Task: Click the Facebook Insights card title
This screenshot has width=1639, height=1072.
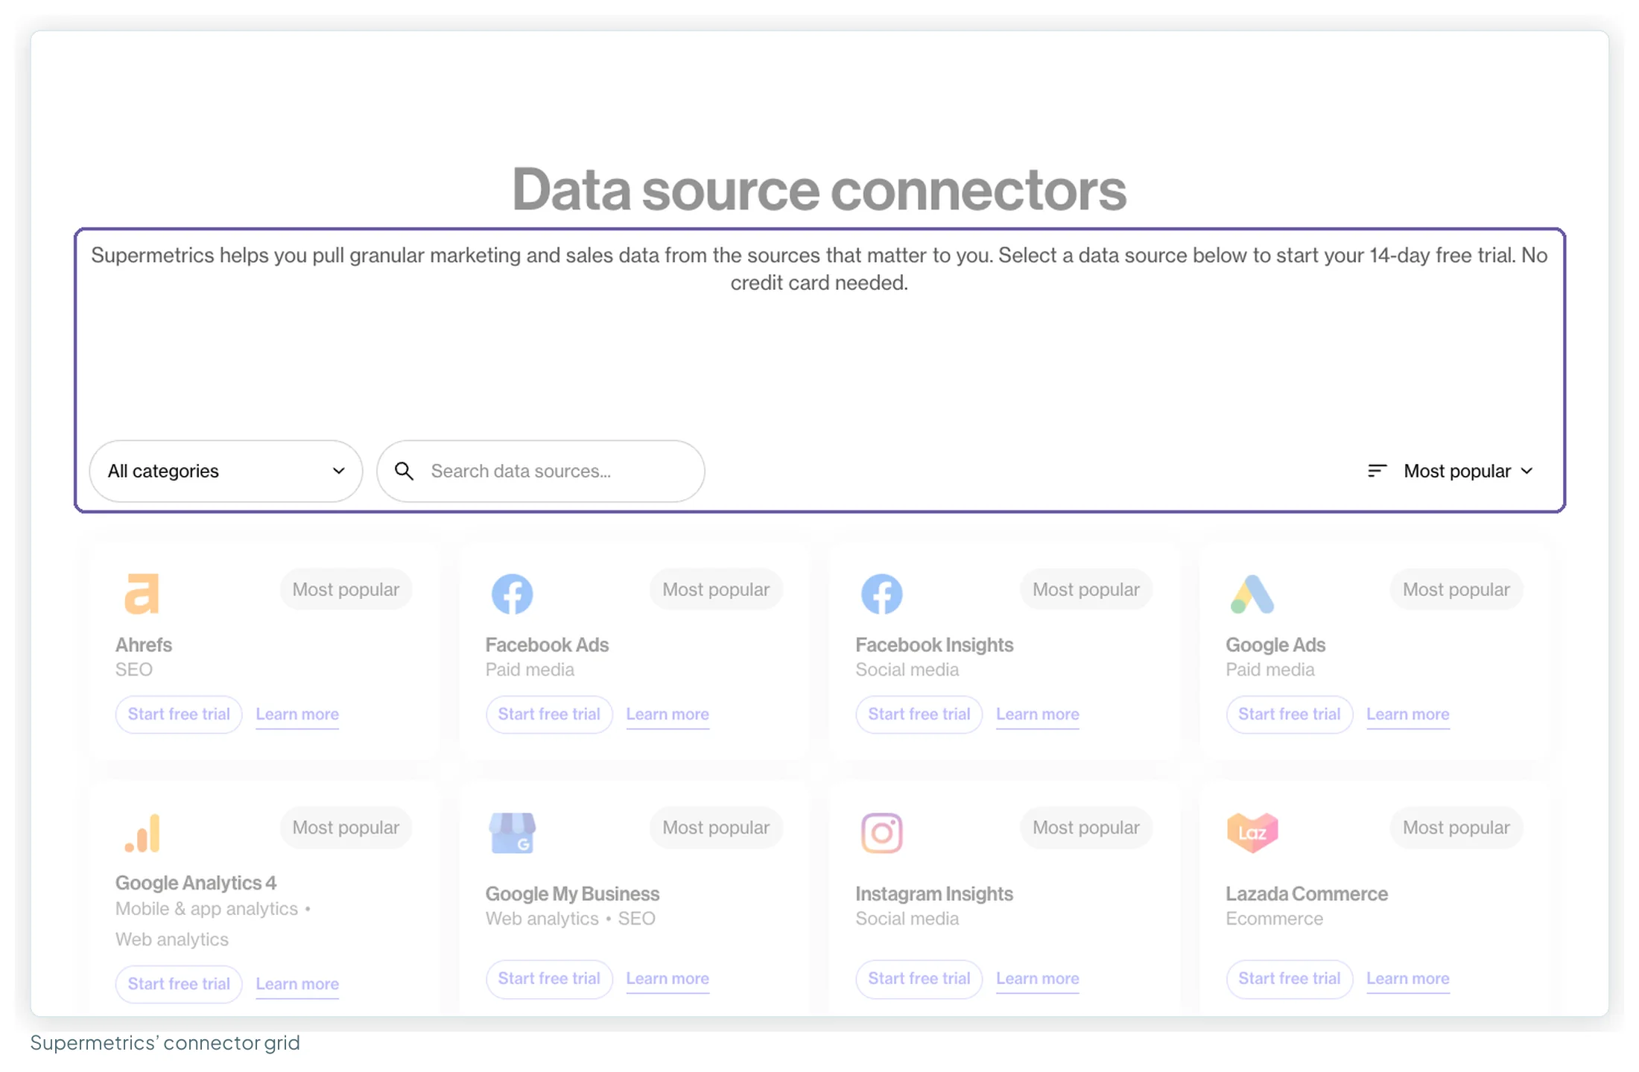Action: pos(934,645)
